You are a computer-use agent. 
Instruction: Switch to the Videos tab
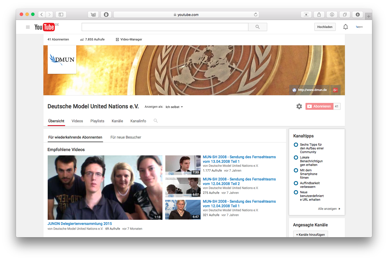coord(77,121)
